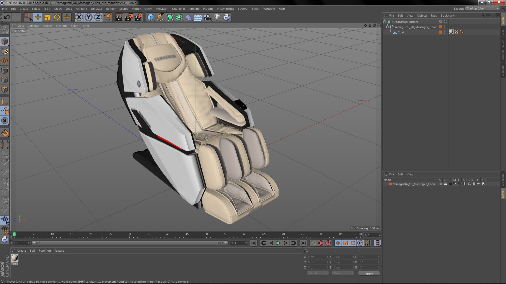Add a Camera object
Viewport: 506px width, 284px height.
pyautogui.click(x=207, y=17)
